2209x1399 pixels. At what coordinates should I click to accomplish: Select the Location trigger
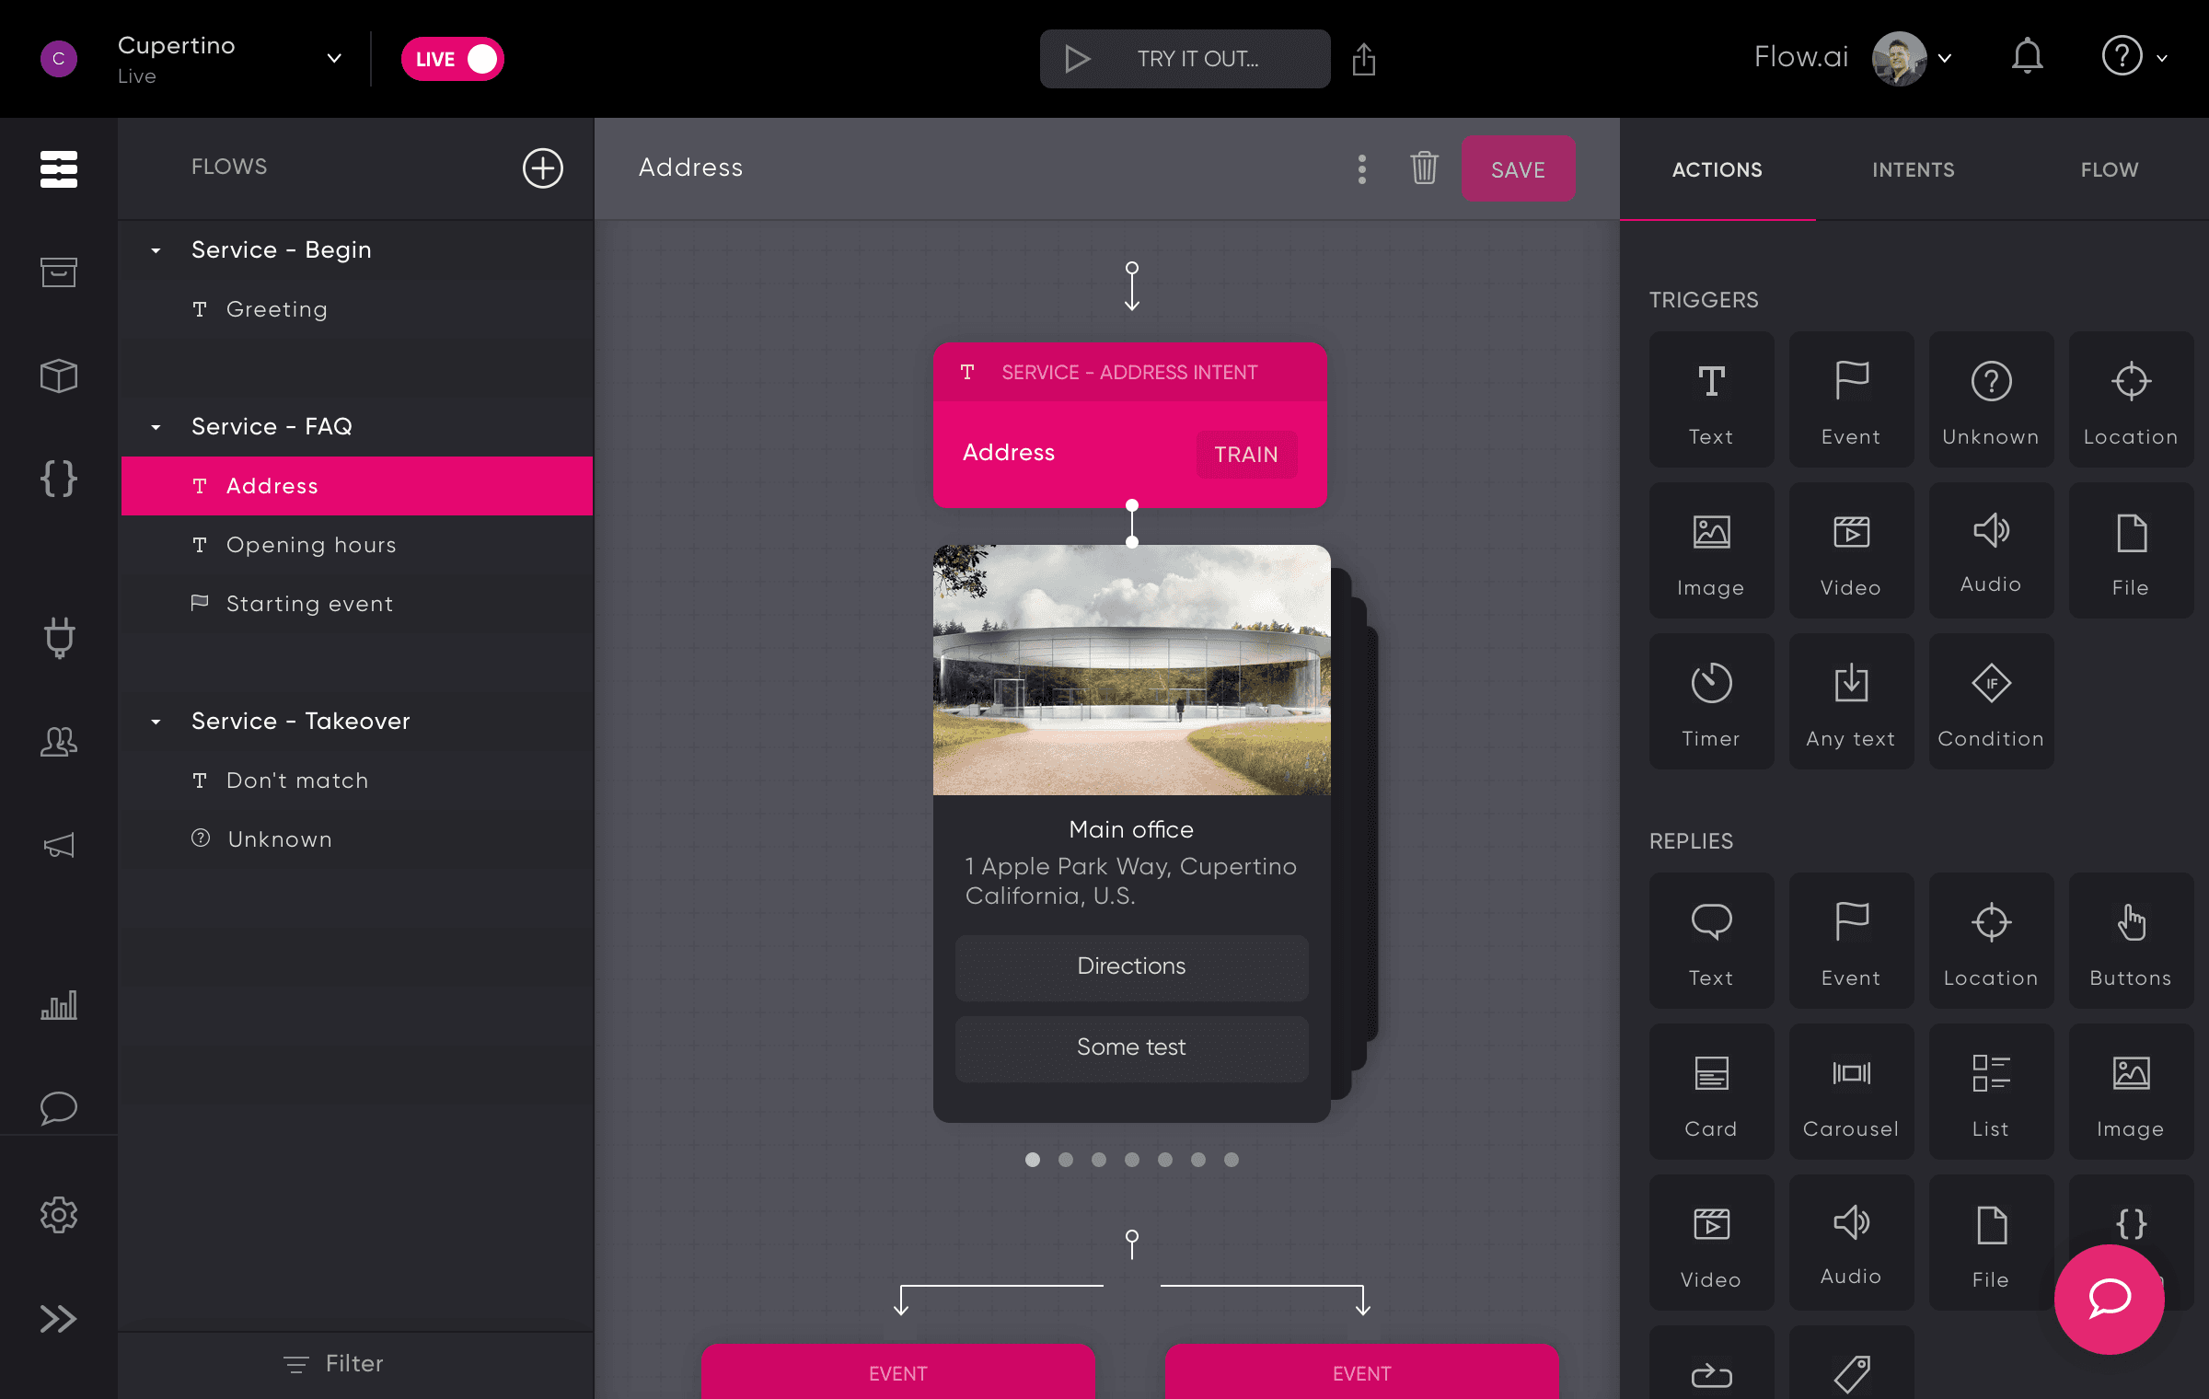coord(2132,399)
